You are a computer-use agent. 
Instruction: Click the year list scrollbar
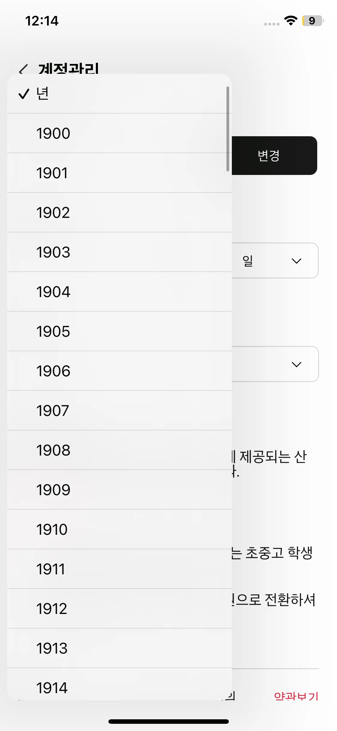(228, 129)
